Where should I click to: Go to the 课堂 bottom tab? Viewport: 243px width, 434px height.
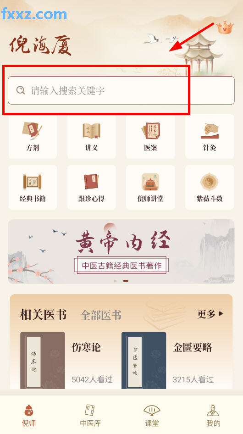[x=152, y=415]
